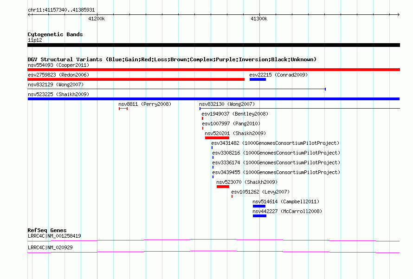The height and width of the screenshot is (279, 413).
Task: Click the red nsv520201 loss bar
Action: click(217, 138)
